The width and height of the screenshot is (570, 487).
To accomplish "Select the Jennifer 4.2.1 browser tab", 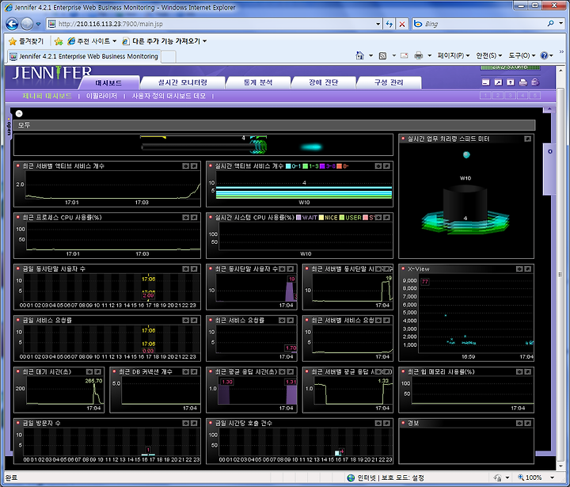I will [x=84, y=56].
